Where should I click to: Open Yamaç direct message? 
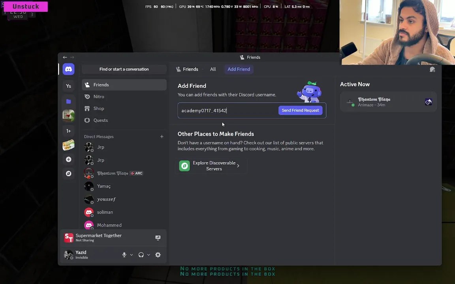click(124, 186)
